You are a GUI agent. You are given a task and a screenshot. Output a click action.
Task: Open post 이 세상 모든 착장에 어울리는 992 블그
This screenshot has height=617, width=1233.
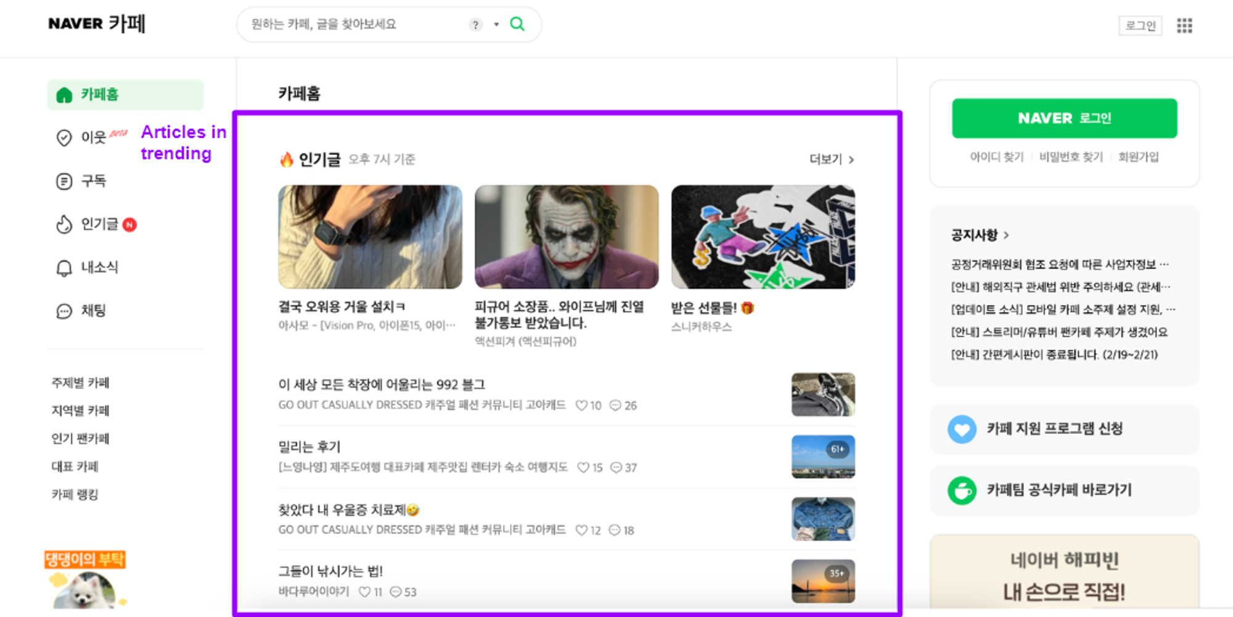pos(382,385)
